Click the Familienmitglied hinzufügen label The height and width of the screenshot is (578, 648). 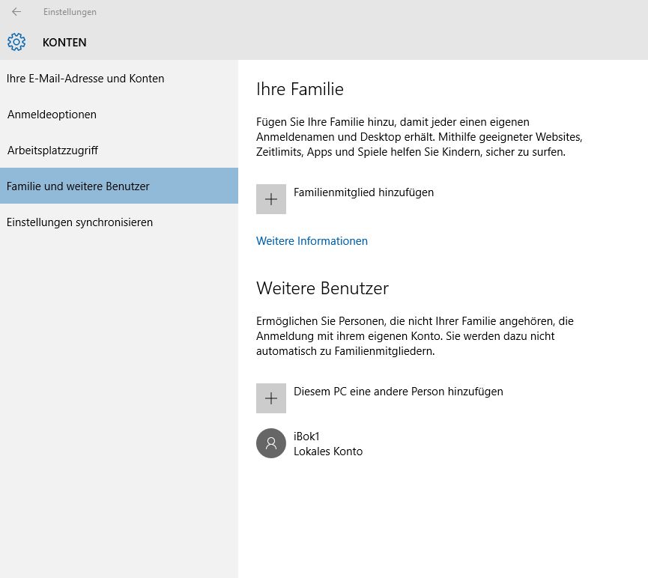coord(363,192)
